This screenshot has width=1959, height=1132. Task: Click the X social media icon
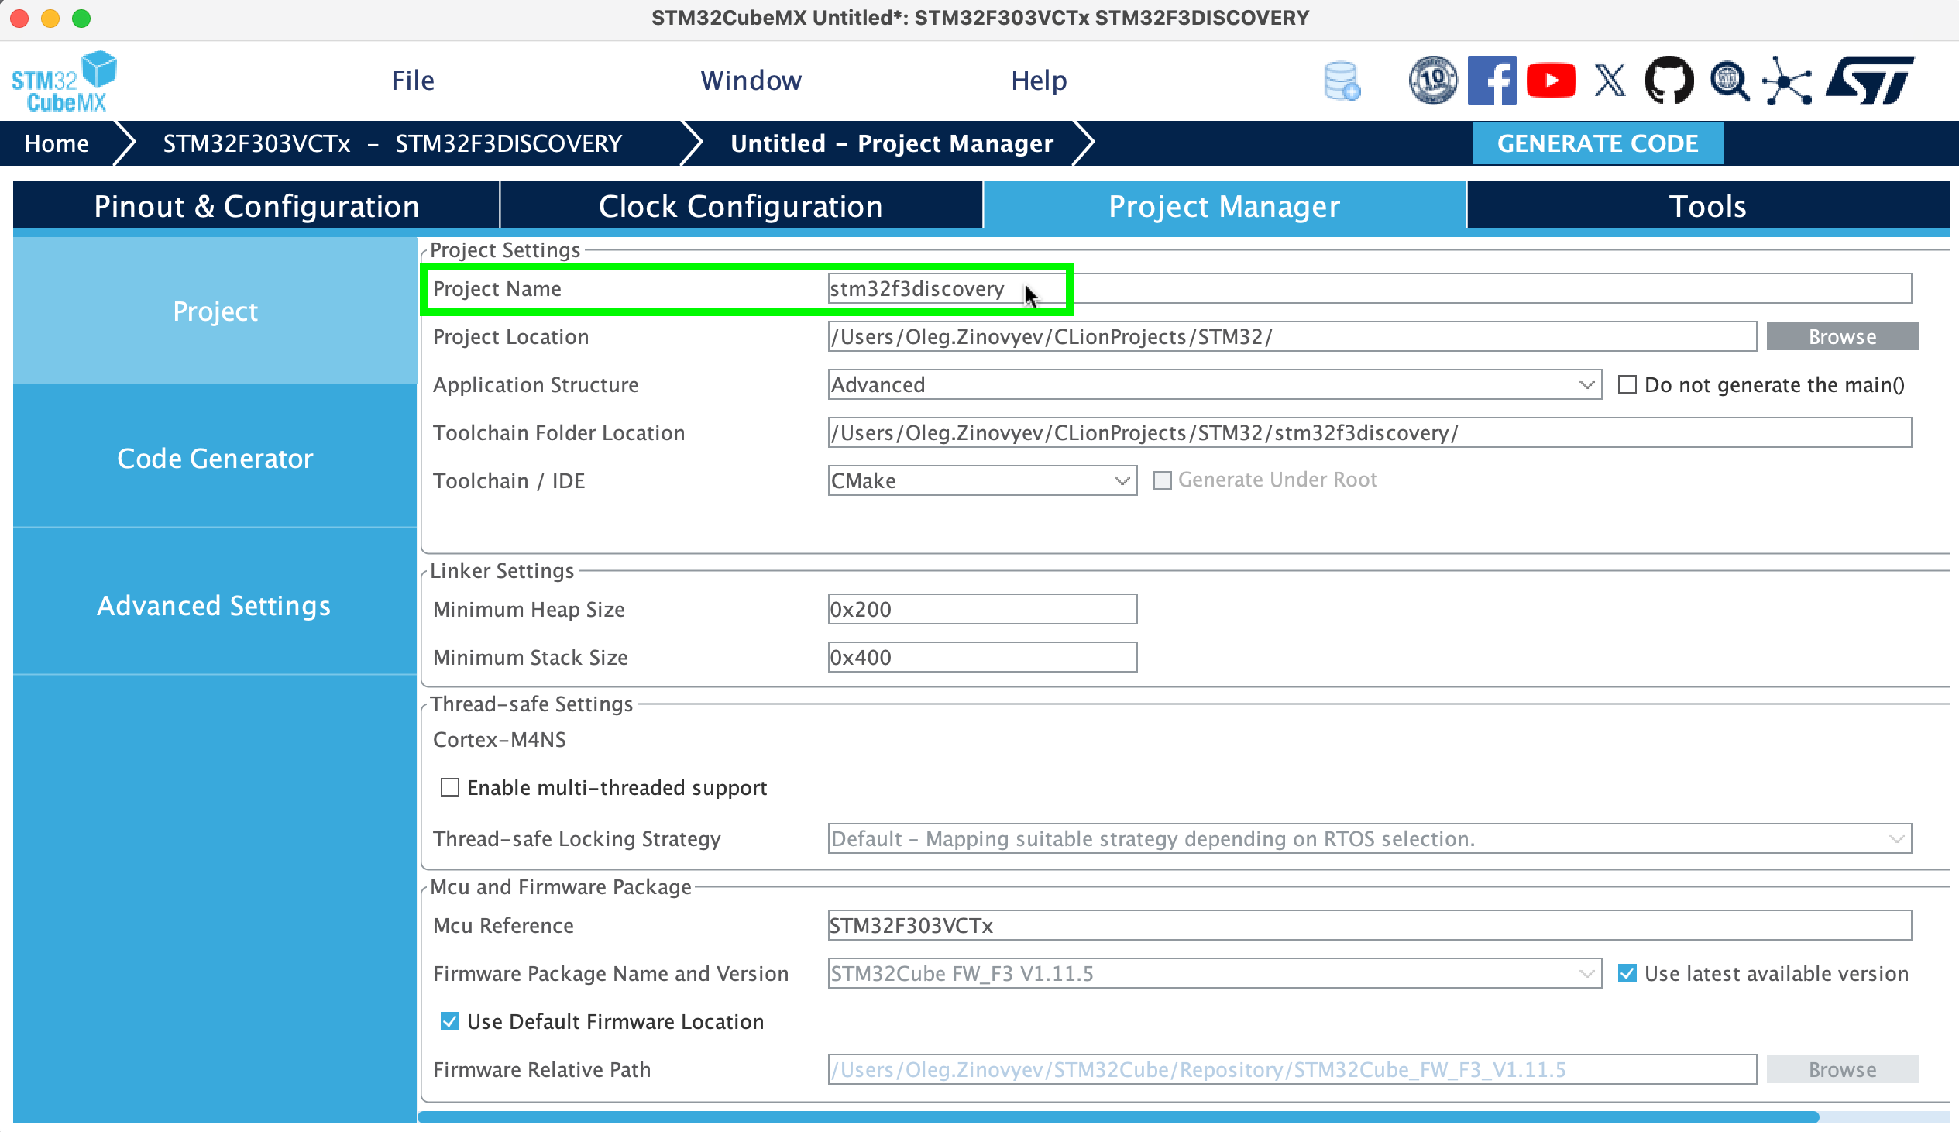(1608, 78)
